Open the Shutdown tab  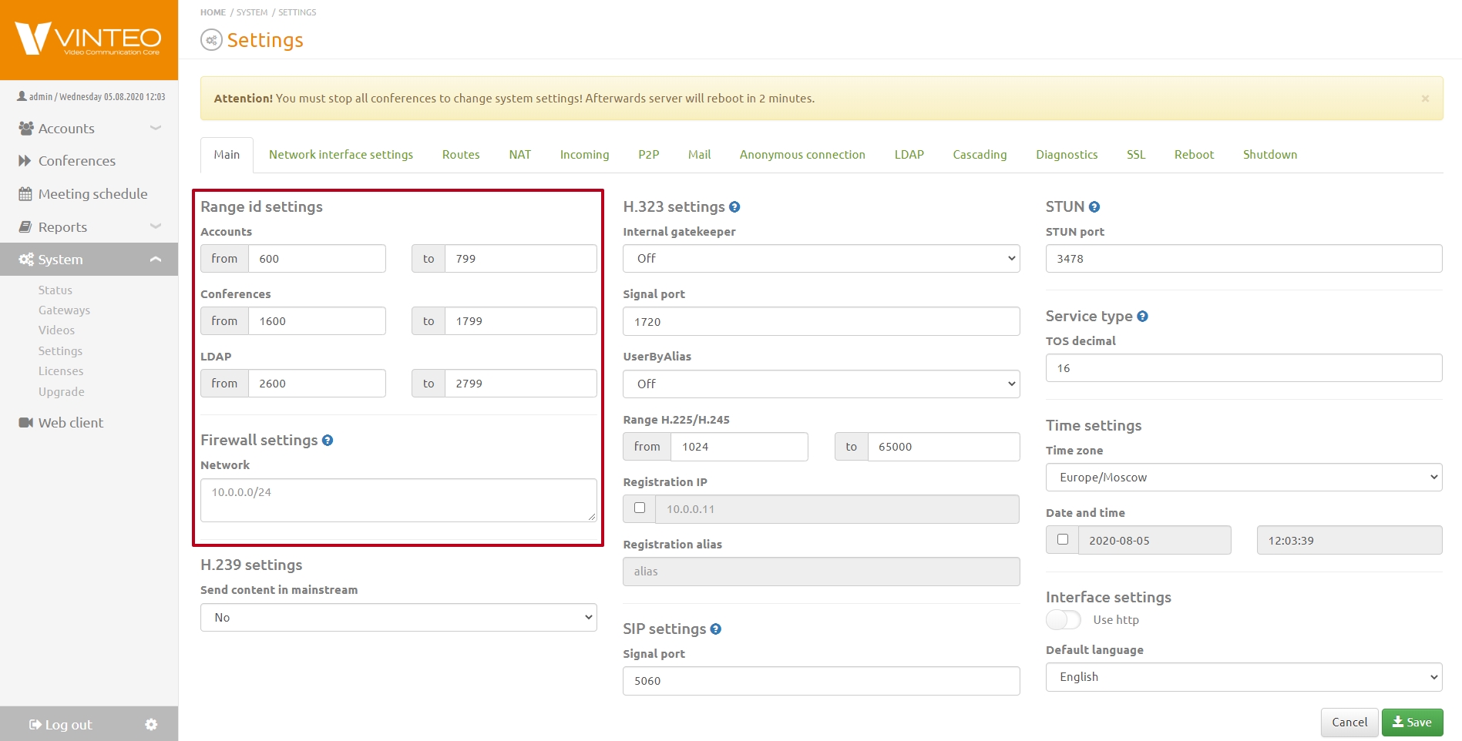[x=1270, y=155]
